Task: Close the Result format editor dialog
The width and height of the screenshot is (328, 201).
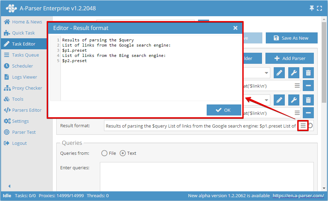Action: coord(235,28)
